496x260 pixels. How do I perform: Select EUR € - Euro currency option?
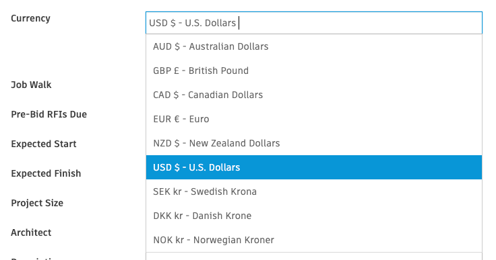[x=314, y=119]
